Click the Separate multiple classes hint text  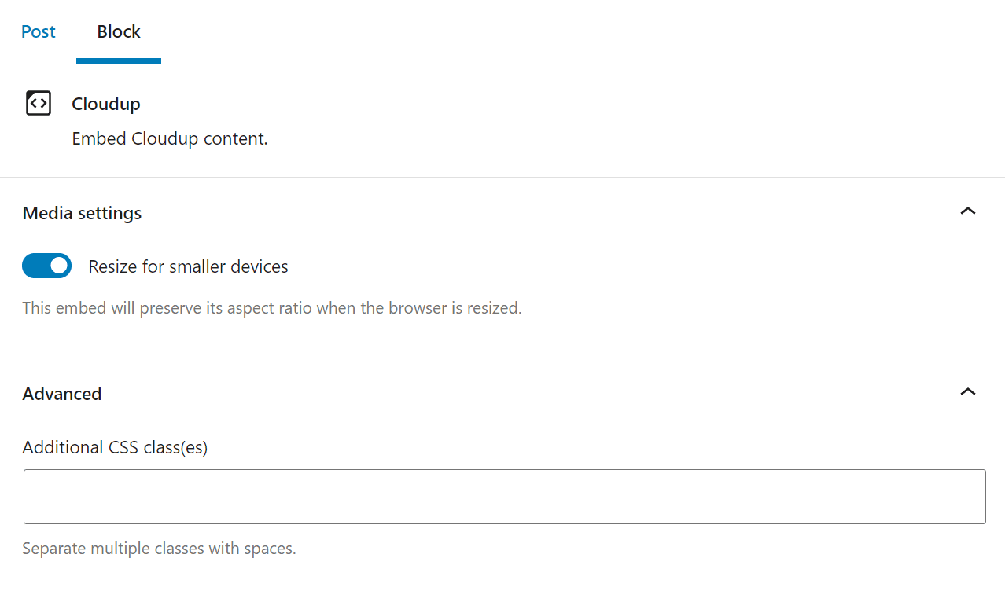click(x=159, y=548)
